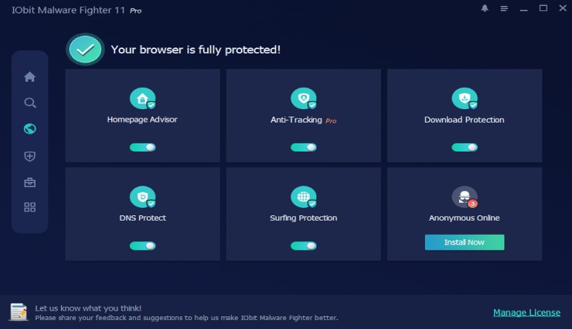Click Install Now for Anonymous Online

pyautogui.click(x=464, y=242)
